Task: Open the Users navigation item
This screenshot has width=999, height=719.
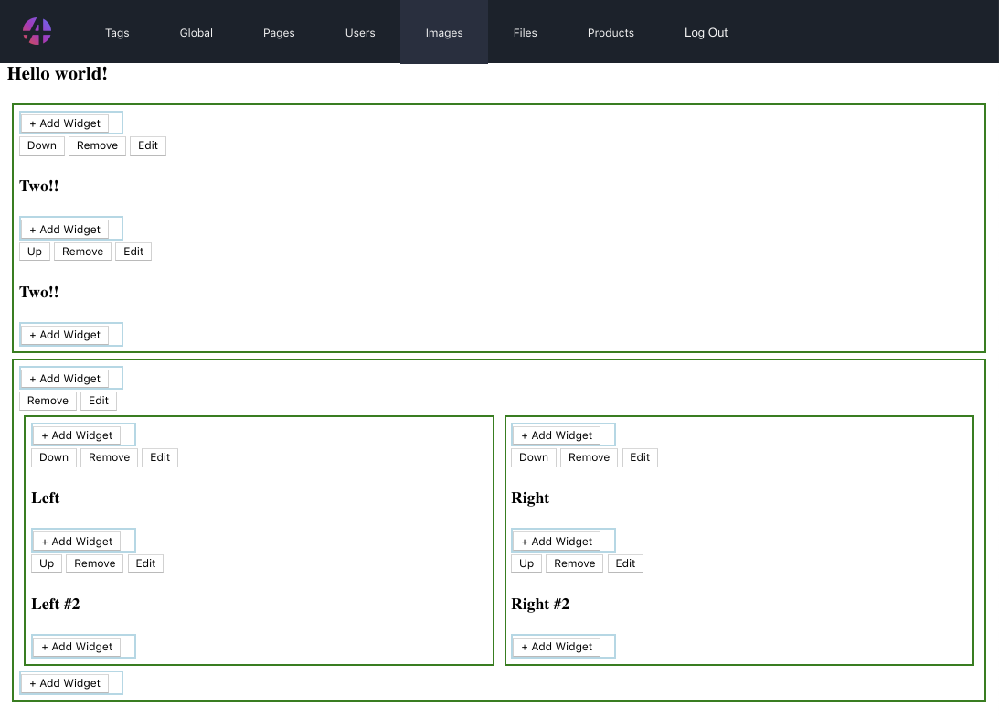Action: tap(361, 33)
